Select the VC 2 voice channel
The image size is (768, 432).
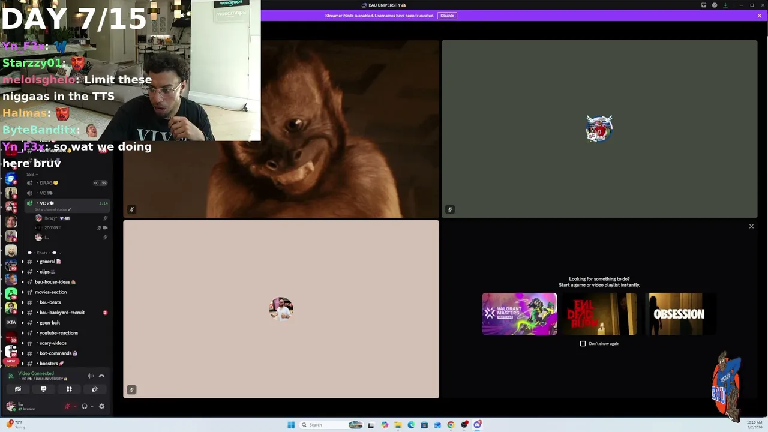click(x=66, y=203)
